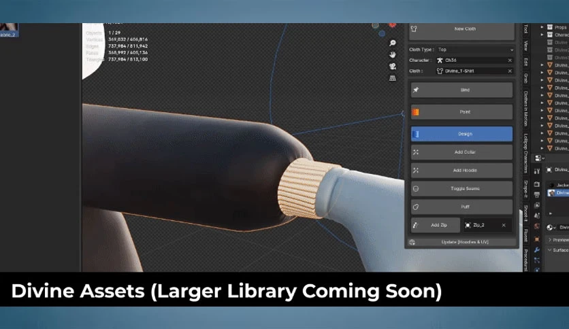
Task: Open the Clothes In Motion sidebar tab
Action: click(x=525, y=108)
